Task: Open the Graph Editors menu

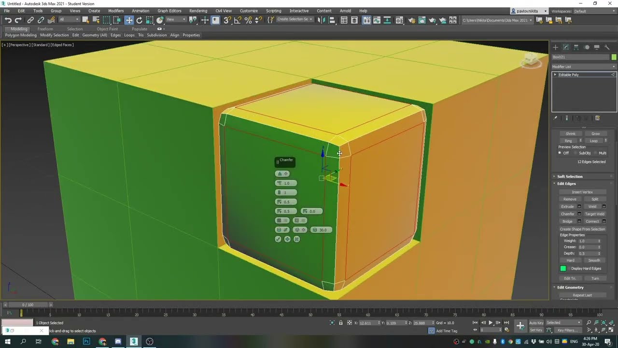Action: [169, 11]
